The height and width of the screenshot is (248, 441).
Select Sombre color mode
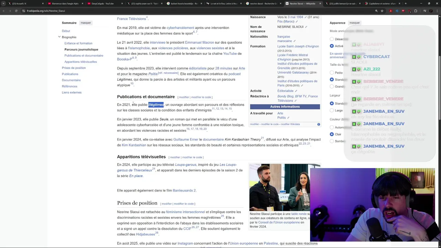click(332, 141)
